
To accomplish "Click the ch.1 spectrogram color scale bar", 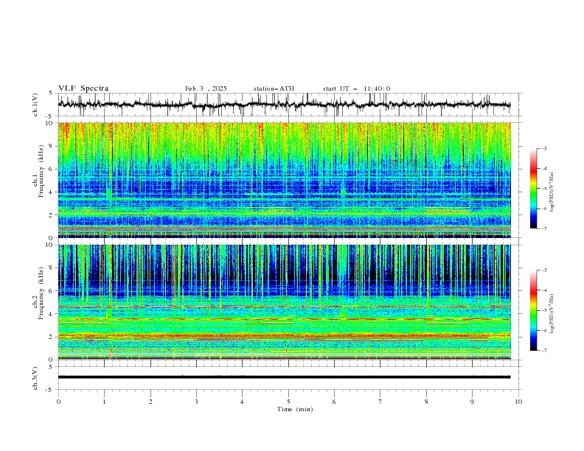I will click(533, 189).
